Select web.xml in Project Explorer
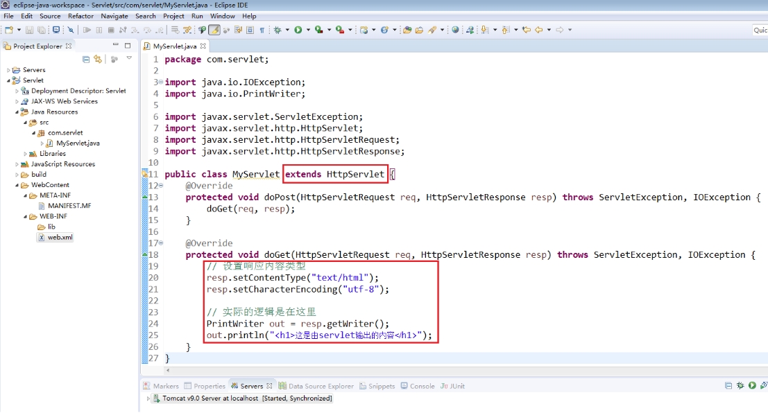The width and height of the screenshot is (768, 413). (56, 237)
